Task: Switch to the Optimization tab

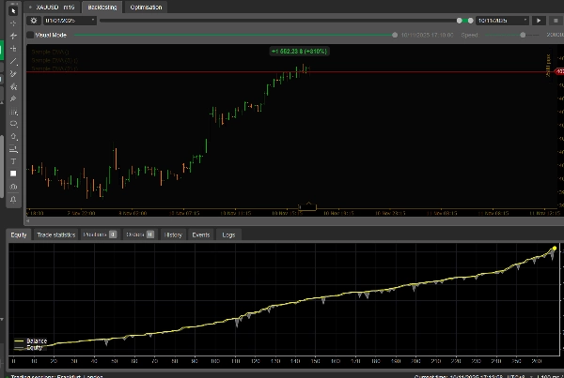Action: pyautogui.click(x=146, y=7)
